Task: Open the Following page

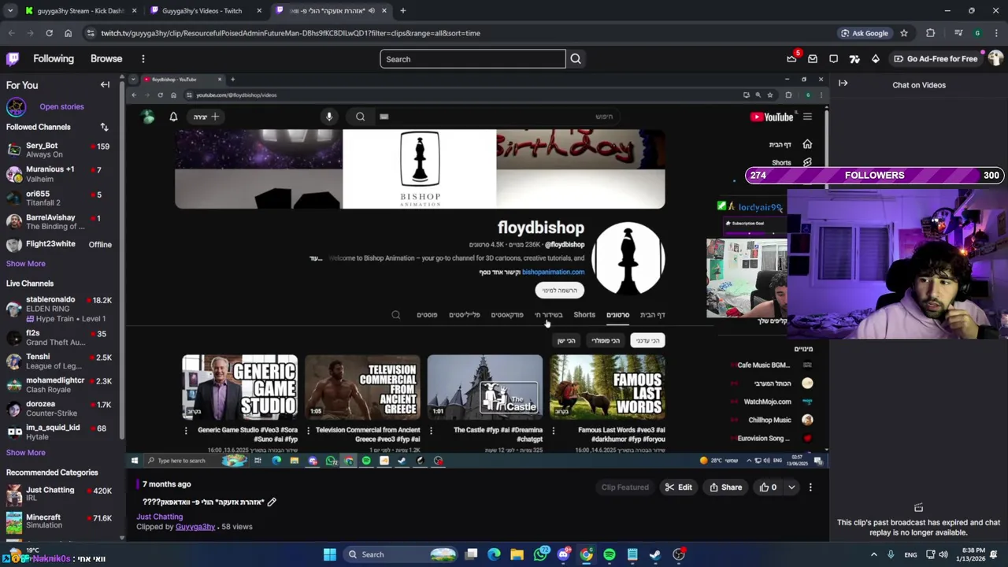Action: point(54,59)
